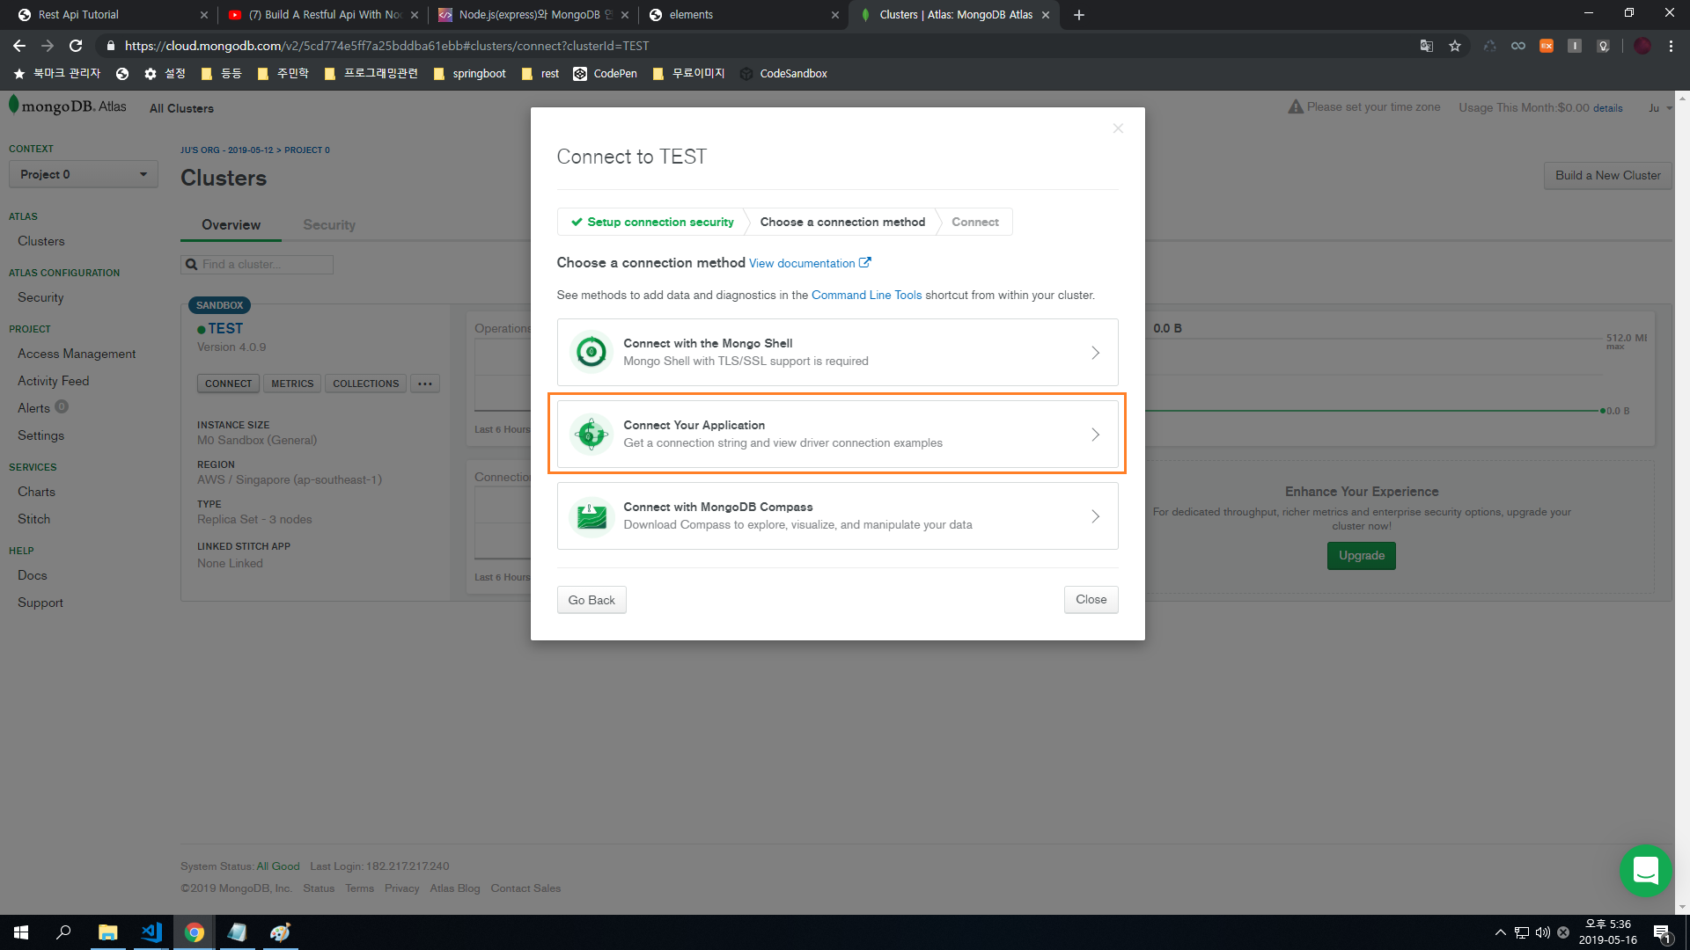Open Settings in the sidebar
1690x950 pixels.
pos(40,435)
